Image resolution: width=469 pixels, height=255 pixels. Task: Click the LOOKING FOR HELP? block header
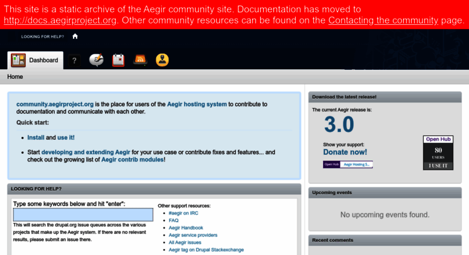tap(154, 189)
